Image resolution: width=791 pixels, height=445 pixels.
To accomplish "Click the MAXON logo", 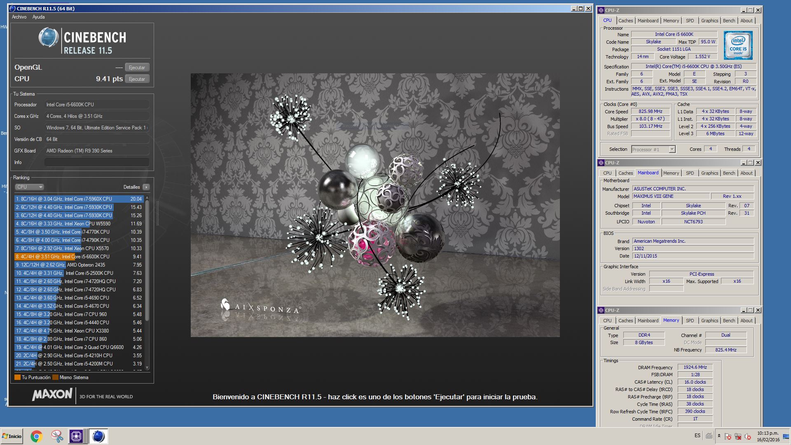I will pyautogui.click(x=52, y=395).
